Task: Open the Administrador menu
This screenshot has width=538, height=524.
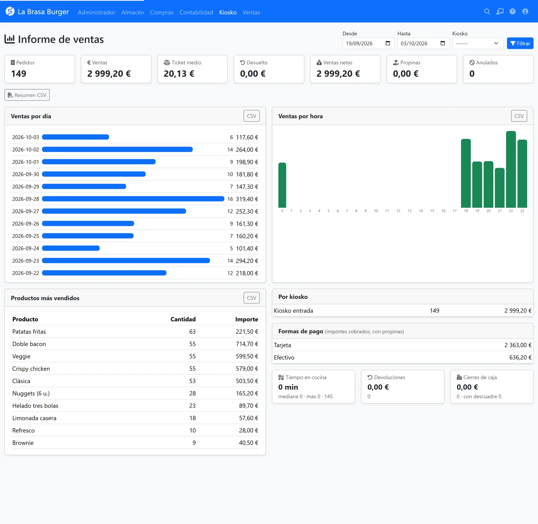Action: pyautogui.click(x=97, y=12)
